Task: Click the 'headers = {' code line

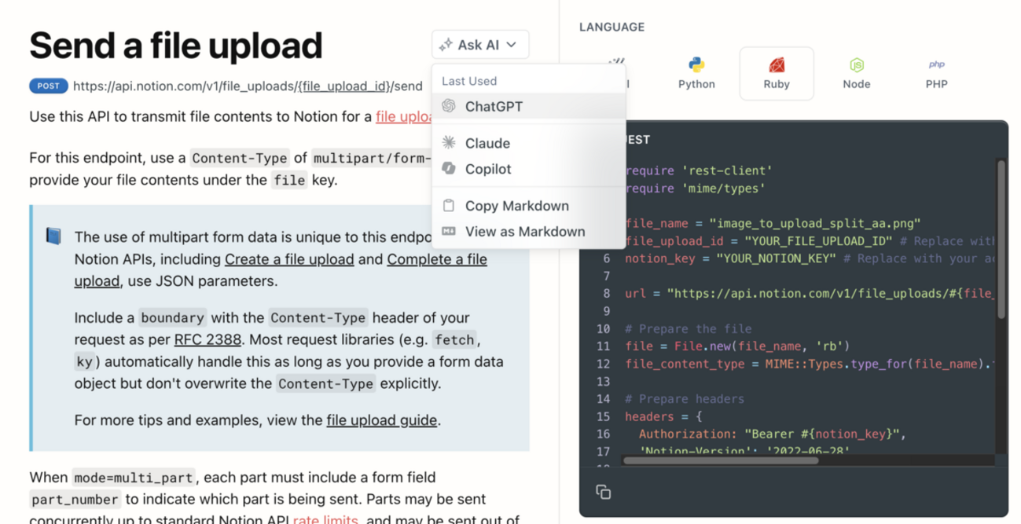Action: (663, 416)
